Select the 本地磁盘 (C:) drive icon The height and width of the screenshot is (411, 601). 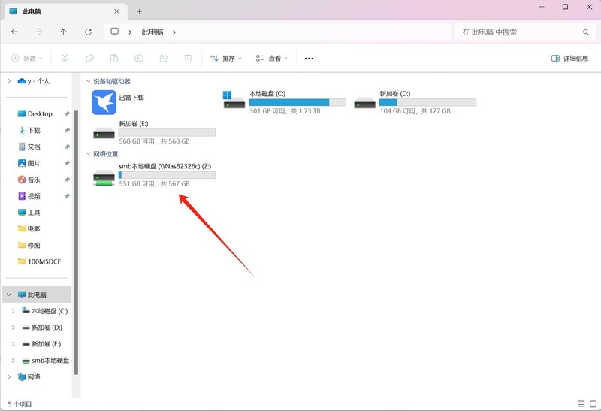234,100
